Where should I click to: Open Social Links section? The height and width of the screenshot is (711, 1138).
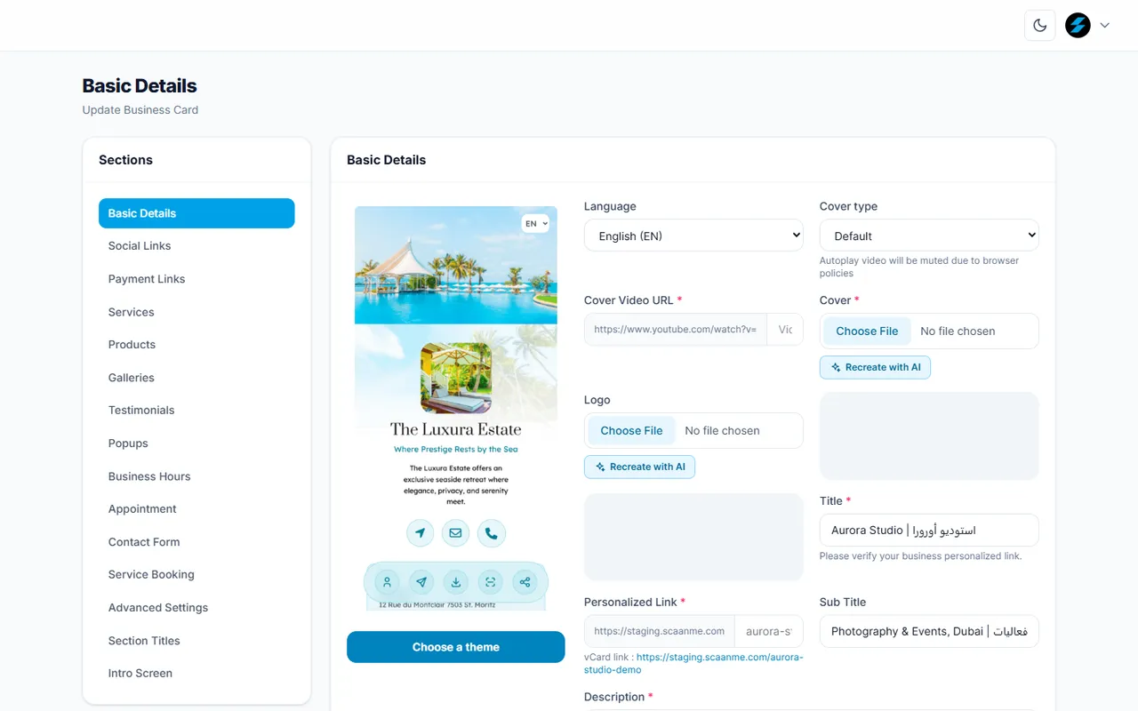click(x=196, y=246)
